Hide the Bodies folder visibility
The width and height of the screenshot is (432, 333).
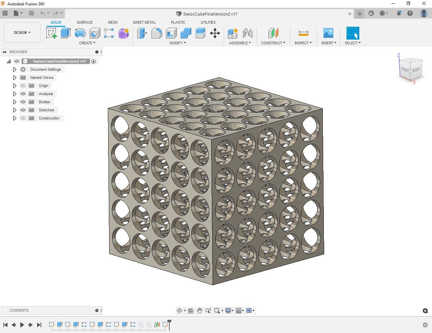click(x=23, y=102)
